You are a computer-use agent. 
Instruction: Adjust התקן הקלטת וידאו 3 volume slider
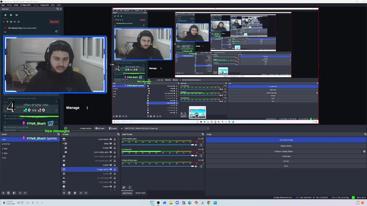[158, 145]
